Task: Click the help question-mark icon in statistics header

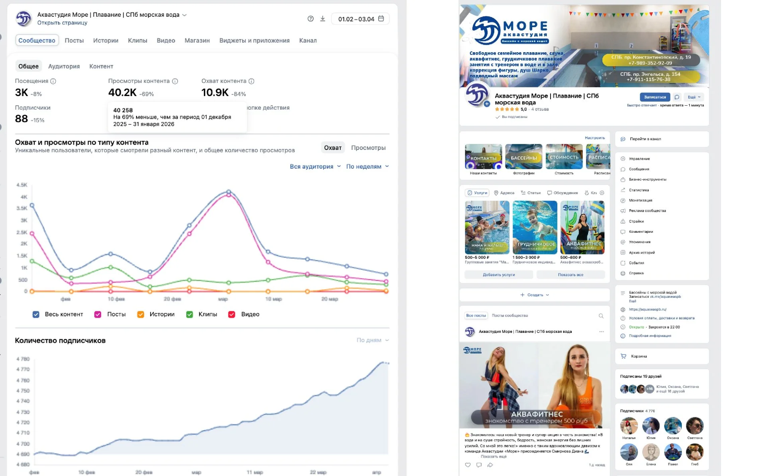Action: coord(310,19)
